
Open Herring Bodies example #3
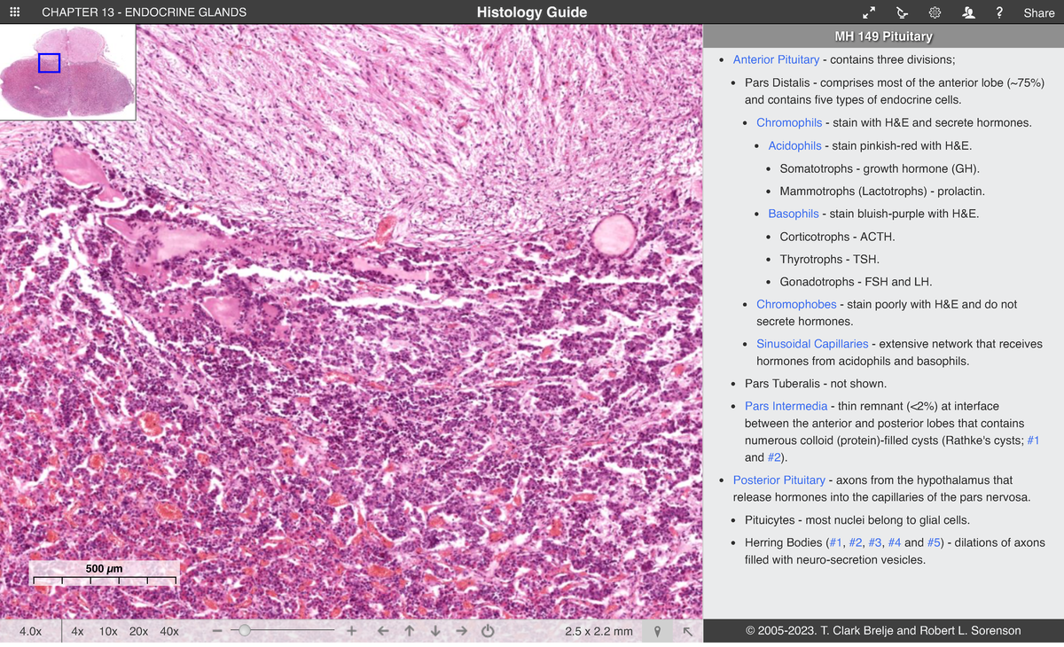(874, 542)
